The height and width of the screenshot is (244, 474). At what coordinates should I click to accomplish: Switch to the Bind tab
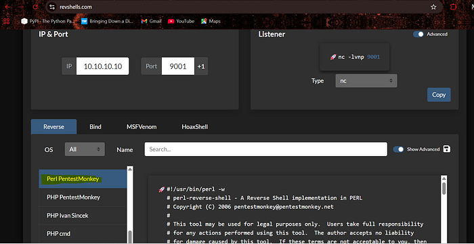click(x=95, y=126)
